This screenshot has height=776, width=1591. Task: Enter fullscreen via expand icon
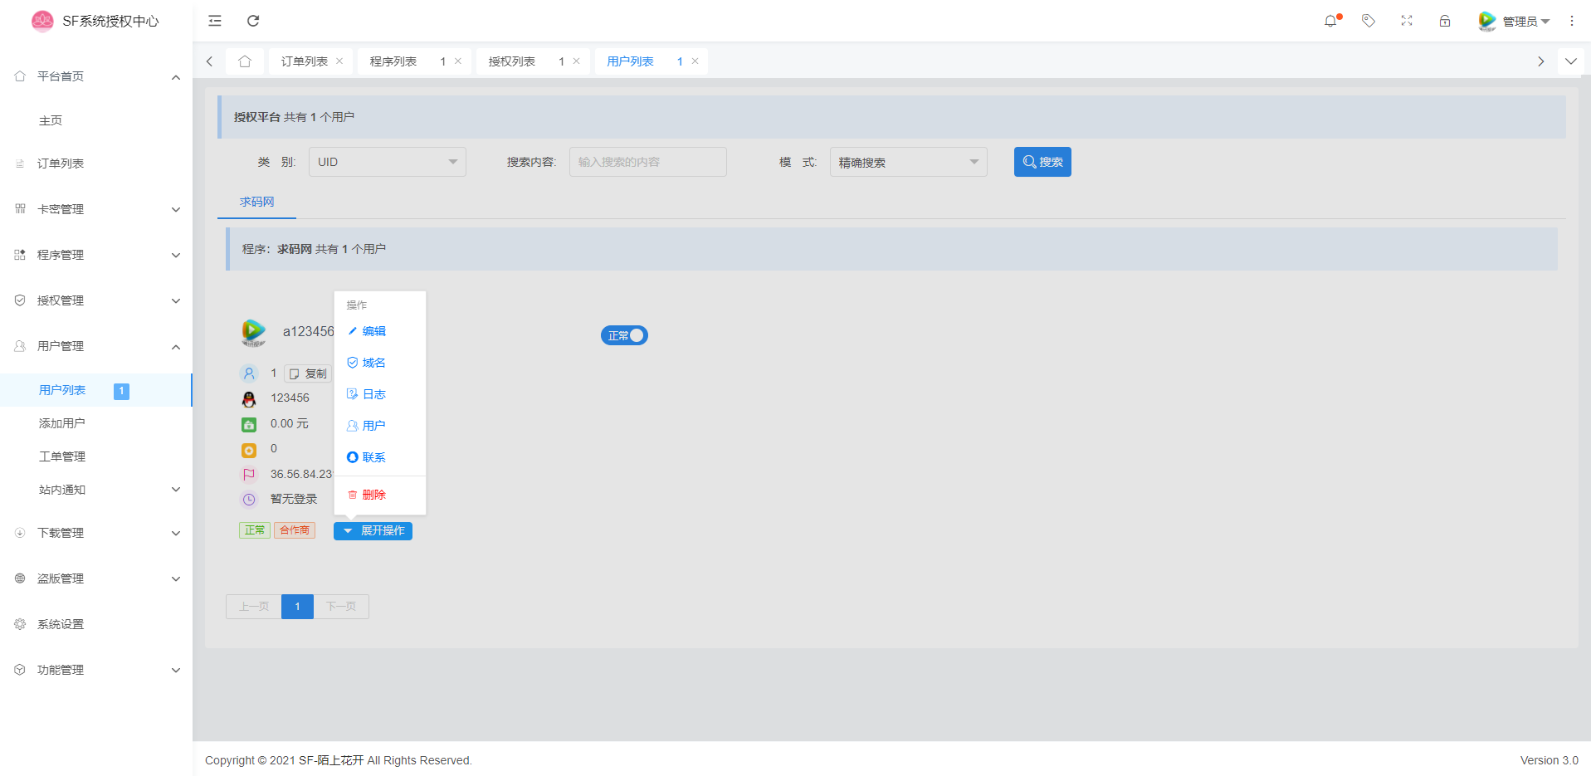click(1407, 21)
